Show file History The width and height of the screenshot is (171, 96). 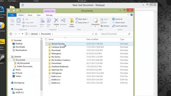tap(105, 26)
